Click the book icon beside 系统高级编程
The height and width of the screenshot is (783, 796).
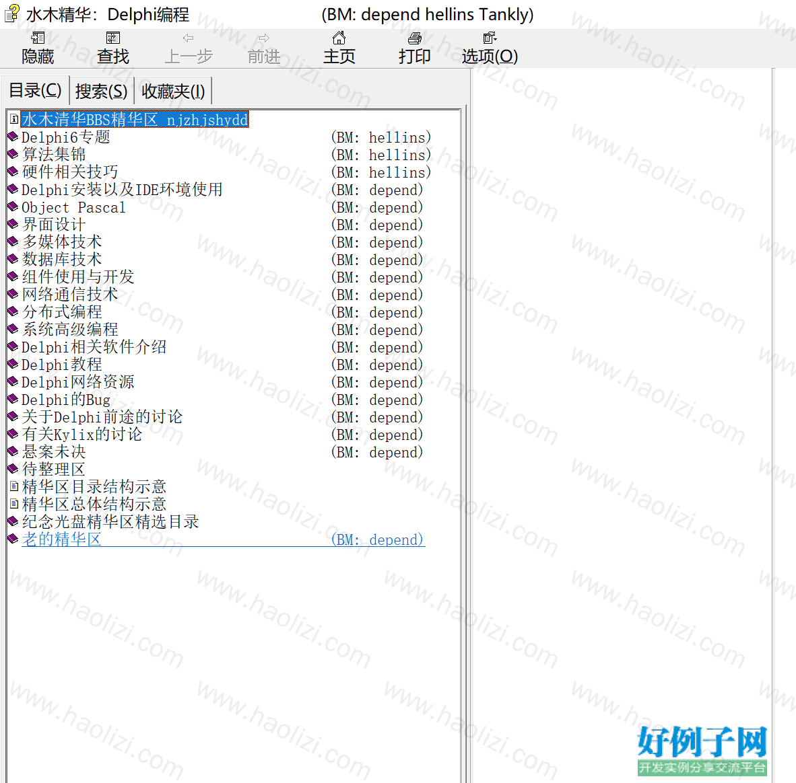tap(13, 329)
